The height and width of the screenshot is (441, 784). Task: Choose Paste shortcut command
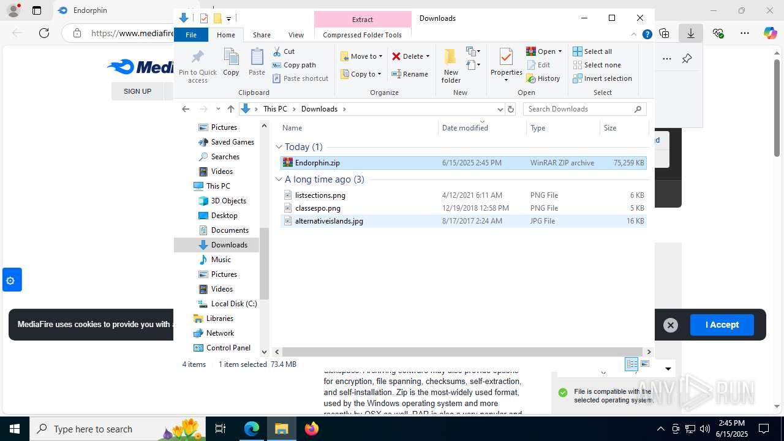[x=300, y=78]
